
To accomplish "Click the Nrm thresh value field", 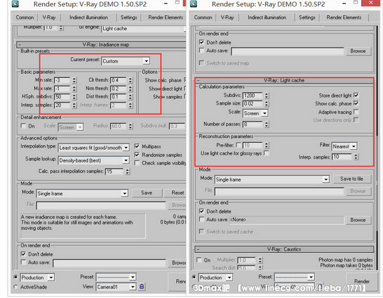I will (x=118, y=88).
